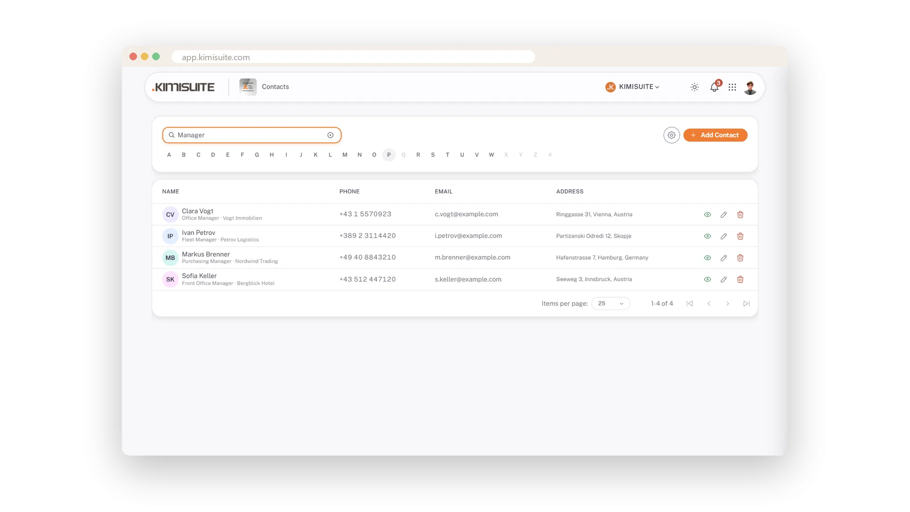Focus the Manager search field
Screen dimensions: 910x512
tap(252, 135)
